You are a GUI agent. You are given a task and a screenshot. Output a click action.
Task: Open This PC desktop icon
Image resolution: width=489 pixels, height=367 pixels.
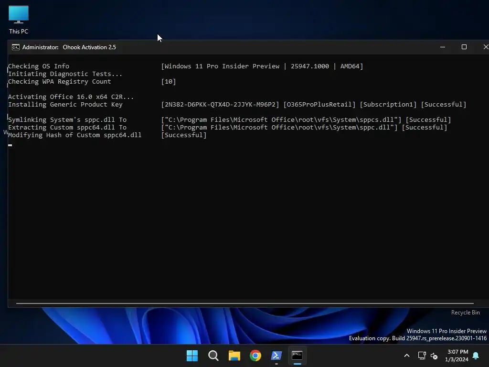19,19
